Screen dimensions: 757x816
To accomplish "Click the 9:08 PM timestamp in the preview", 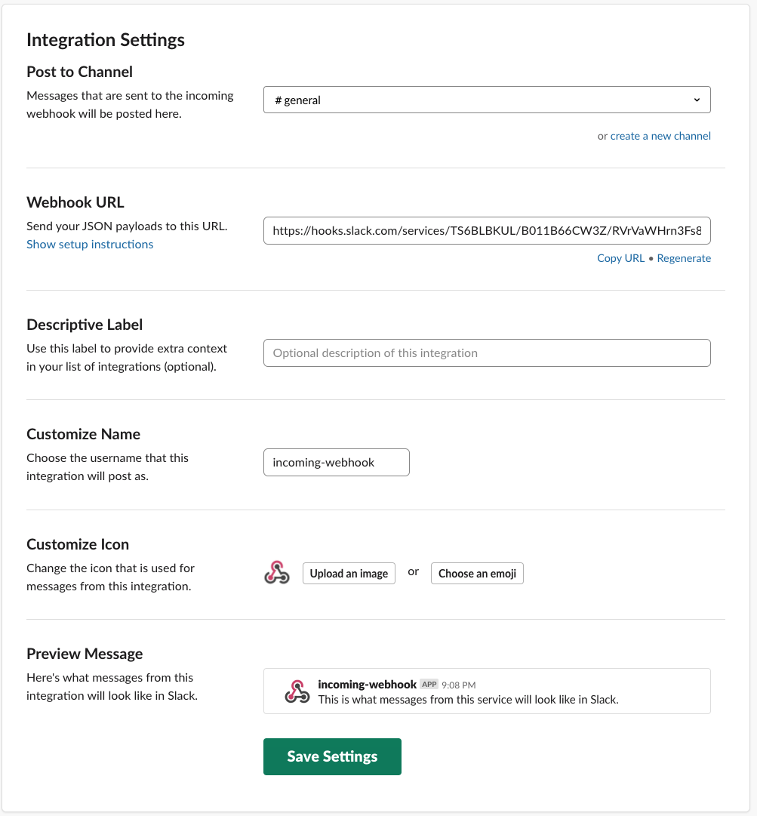I will pyautogui.click(x=459, y=685).
